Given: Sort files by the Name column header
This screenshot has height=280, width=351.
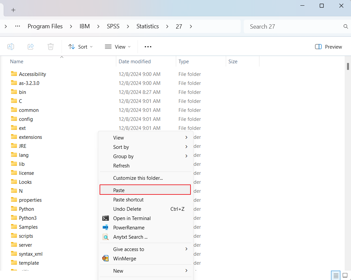Looking at the screenshot, I should (17, 61).
